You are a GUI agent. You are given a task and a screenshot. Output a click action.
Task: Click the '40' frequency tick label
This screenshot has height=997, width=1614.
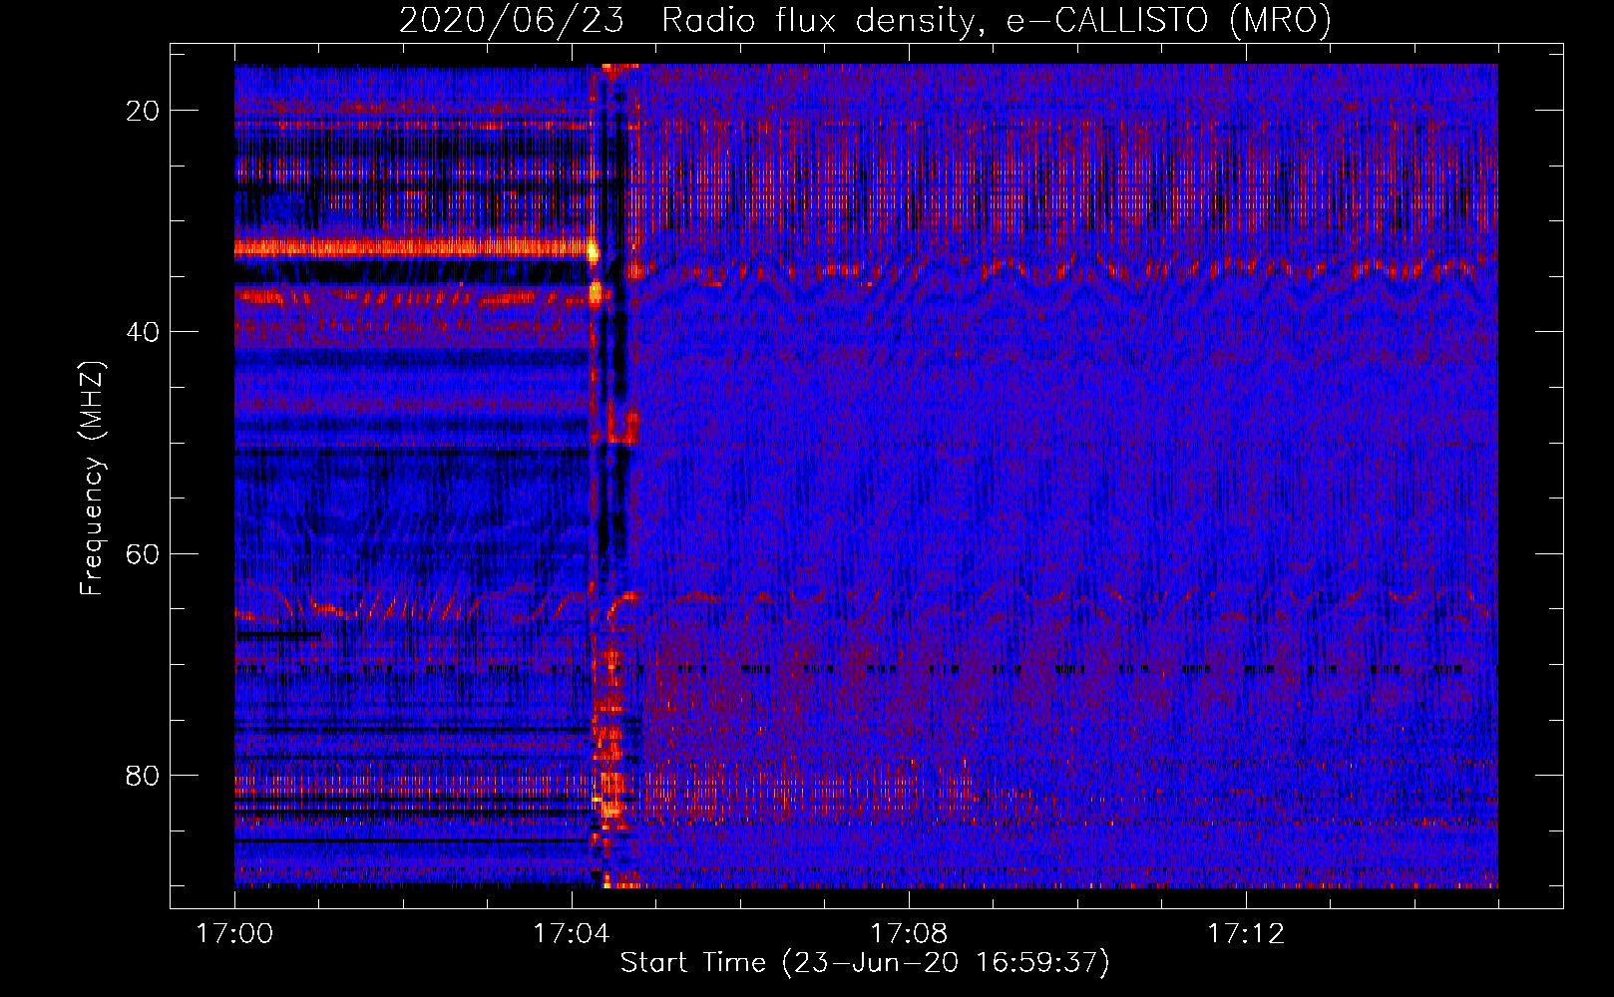144,331
